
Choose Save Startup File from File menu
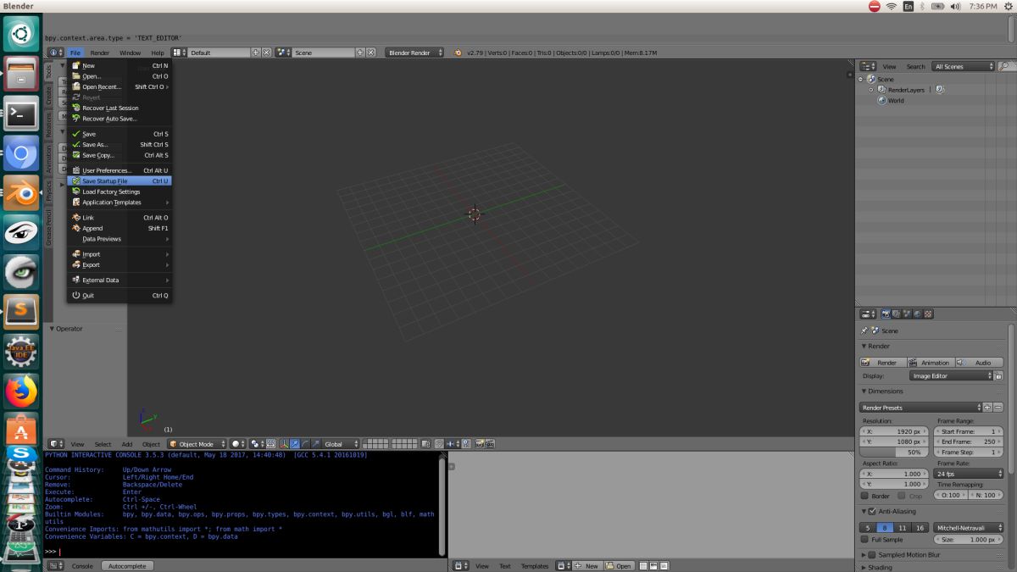coord(119,181)
